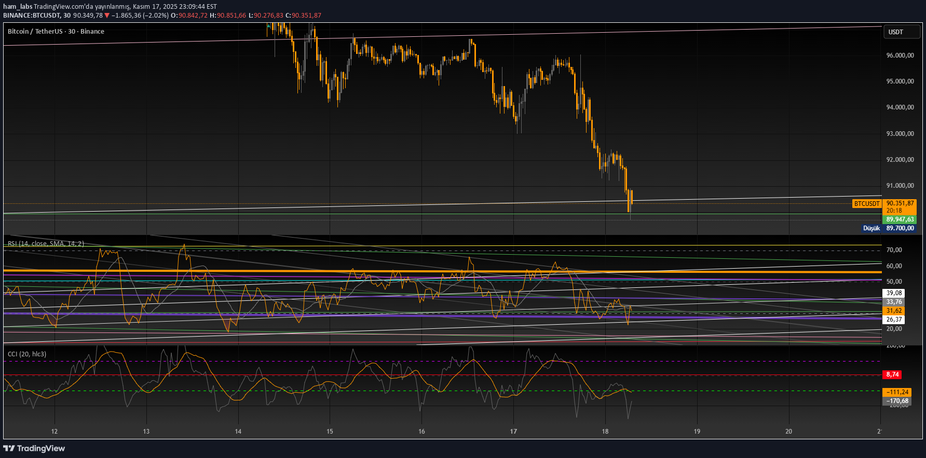Viewport: 926px width, 458px height.
Task: Click the 96.000,00 price scale level
Action: [x=900, y=55]
